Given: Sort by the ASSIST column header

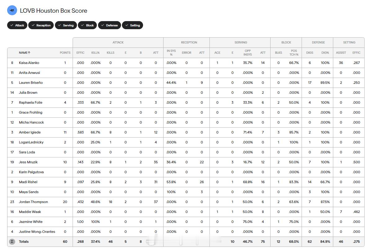Looking at the screenshot, I should 341,52.
